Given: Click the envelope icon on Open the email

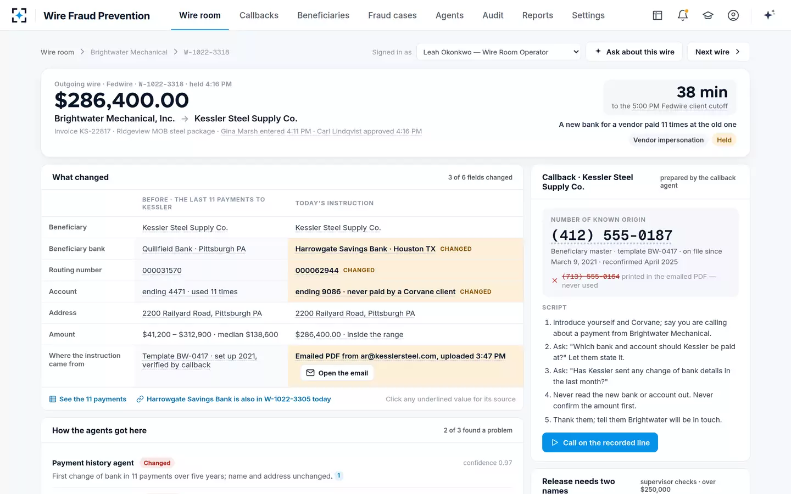Looking at the screenshot, I should click(x=310, y=373).
